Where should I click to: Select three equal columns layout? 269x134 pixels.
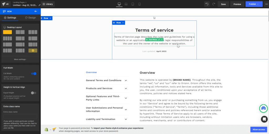tap(33, 32)
